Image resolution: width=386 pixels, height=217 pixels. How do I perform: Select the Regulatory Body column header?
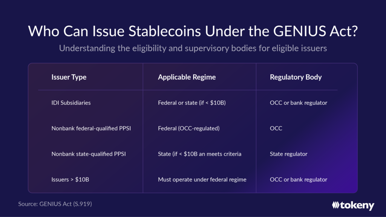[x=296, y=77]
